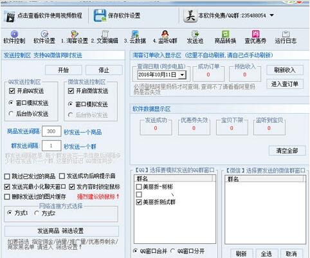Open 商品转换 toolbar icon
The image size is (310, 258).
225,34
